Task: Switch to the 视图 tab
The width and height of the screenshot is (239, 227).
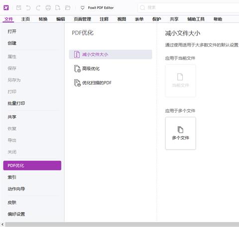Action: 121,19
